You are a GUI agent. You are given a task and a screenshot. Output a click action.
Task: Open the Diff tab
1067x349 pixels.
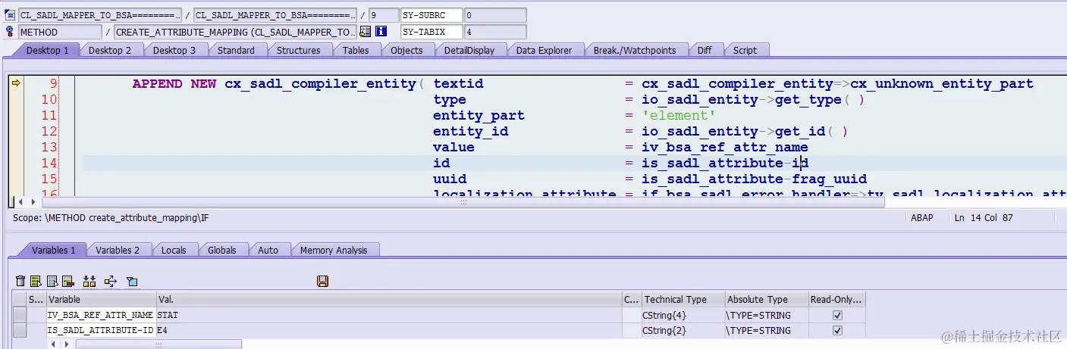(705, 50)
